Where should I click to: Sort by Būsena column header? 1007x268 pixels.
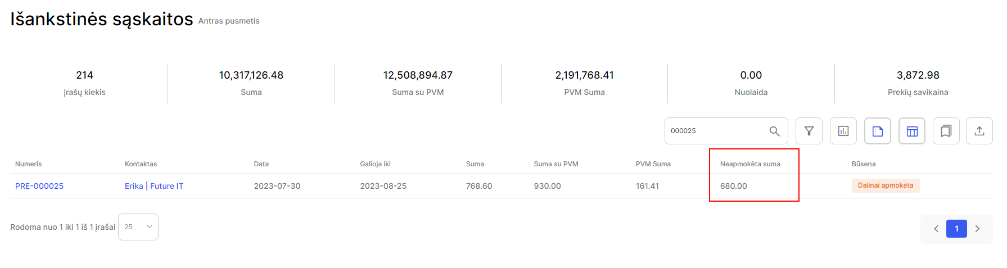[864, 164]
